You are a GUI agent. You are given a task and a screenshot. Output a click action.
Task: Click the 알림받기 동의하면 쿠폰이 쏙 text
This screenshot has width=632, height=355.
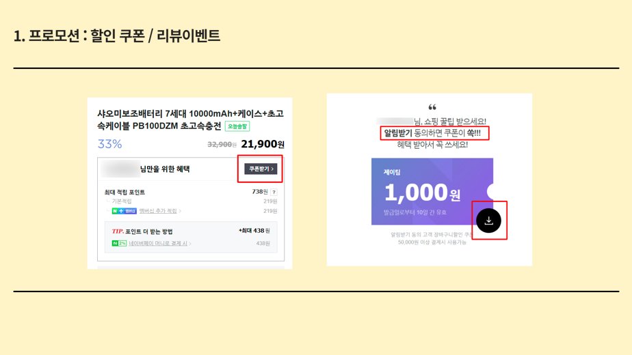coord(432,133)
